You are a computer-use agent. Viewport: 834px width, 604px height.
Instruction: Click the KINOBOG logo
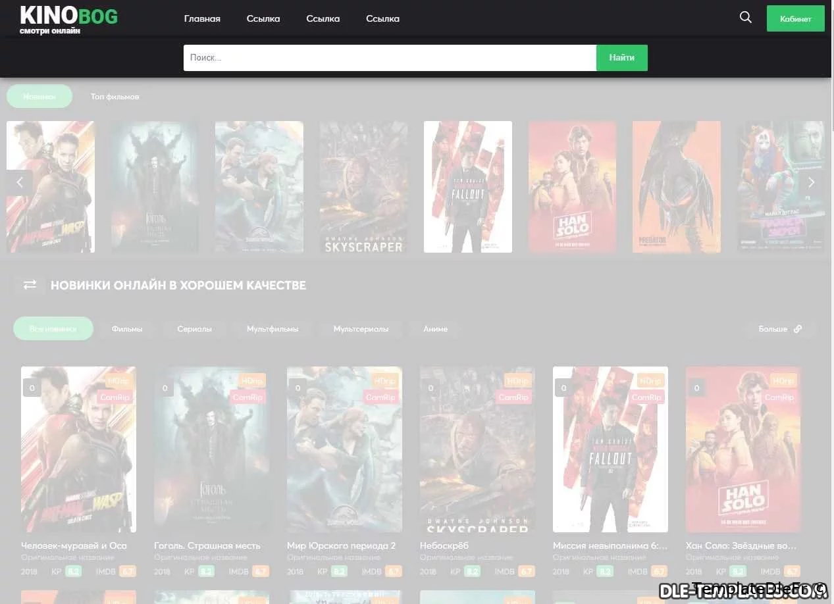[68, 20]
